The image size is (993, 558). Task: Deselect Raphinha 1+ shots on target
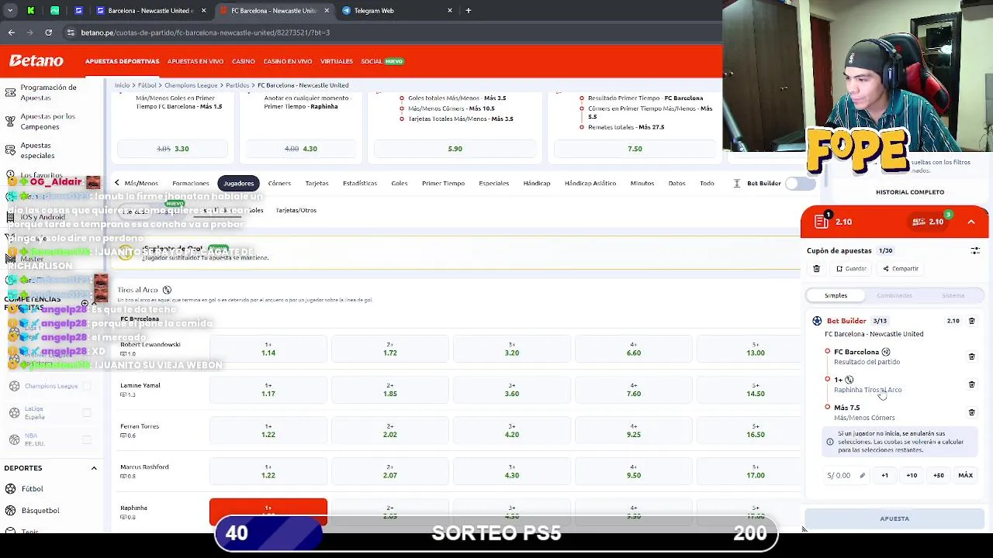[x=268, y=511]
